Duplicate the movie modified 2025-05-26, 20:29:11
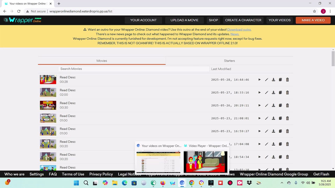The width and height of the screenshot is (335, 188). [280, 105]
